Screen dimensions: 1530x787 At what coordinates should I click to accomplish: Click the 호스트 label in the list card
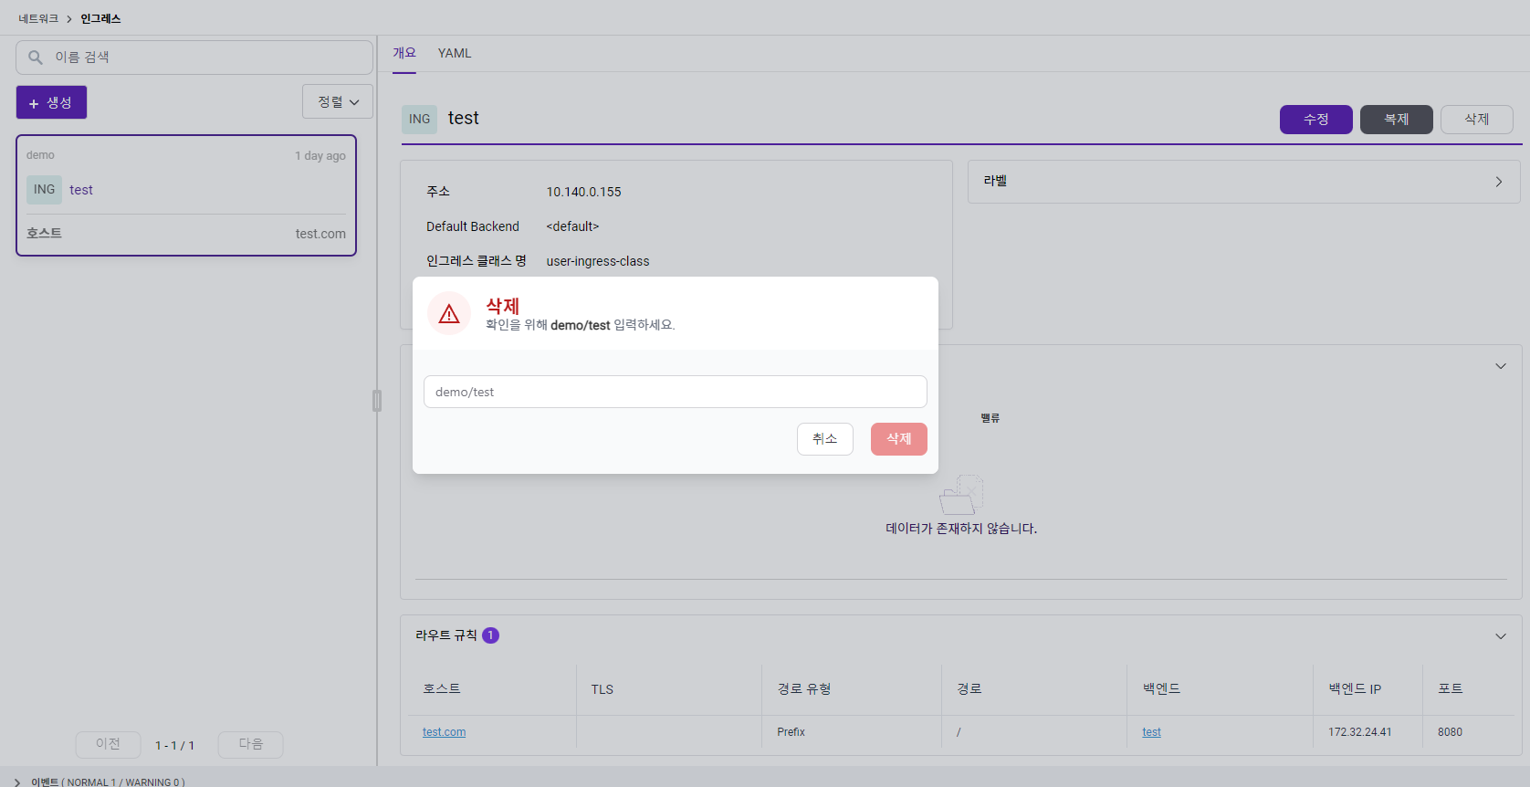(x=44, y=234)
